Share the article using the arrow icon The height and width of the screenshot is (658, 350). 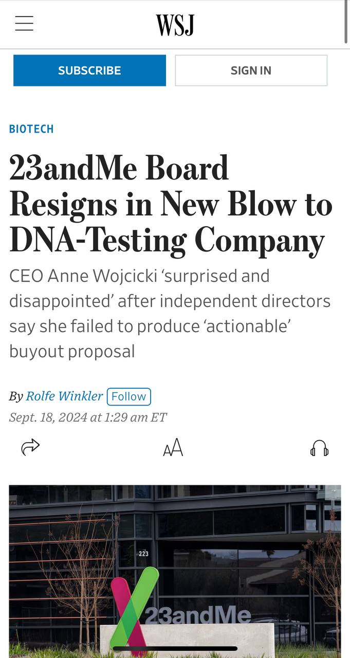tap(30, 447)
